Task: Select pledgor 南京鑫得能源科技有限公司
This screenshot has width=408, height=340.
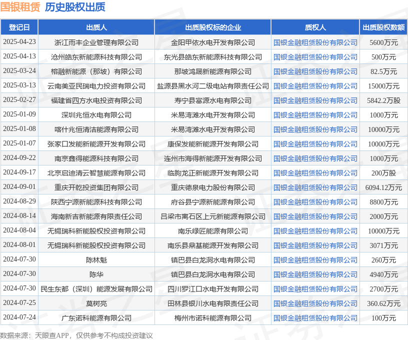Action: click(96, 158)
